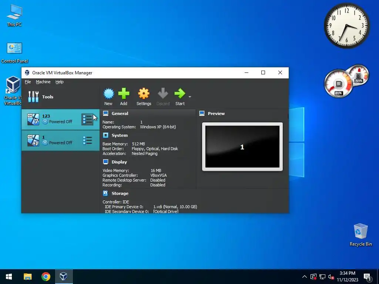Viewport: 379px width, 284px height.
Task: Click the VirtualBox taskbar button
Action: (x=64, y=277)
